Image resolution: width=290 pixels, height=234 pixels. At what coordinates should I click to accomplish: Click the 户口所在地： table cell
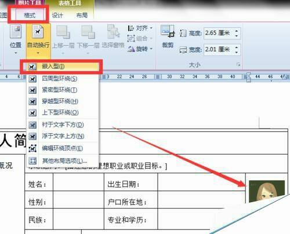[131, 200]
